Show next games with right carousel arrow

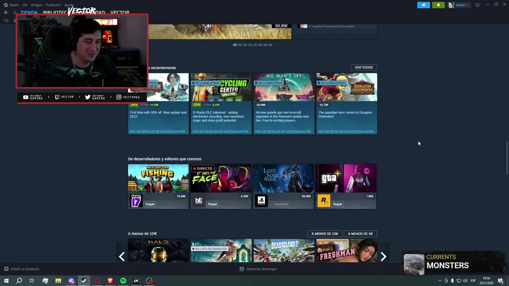[x=383, y=257]
